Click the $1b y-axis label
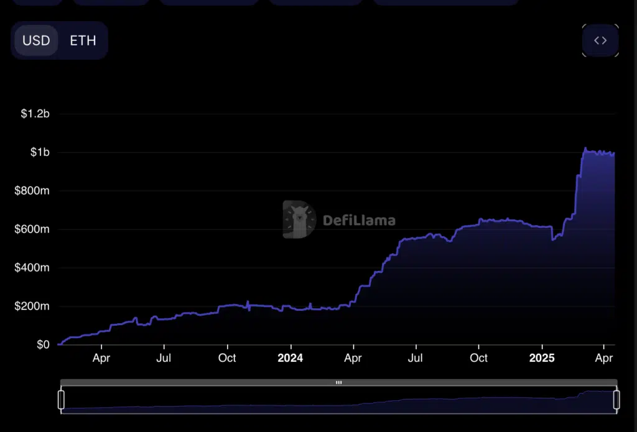Viewport: 637px width, 432px height. coord(39,152)
